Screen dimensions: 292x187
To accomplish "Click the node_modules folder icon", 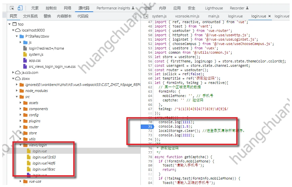I will pyautogui.click(x=22, y=91).
